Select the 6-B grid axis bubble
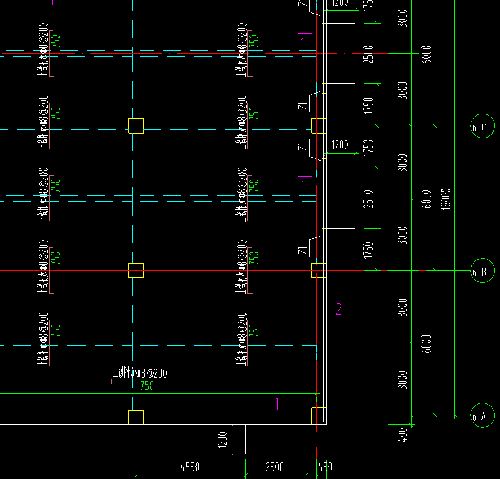 tap(483, 271)
